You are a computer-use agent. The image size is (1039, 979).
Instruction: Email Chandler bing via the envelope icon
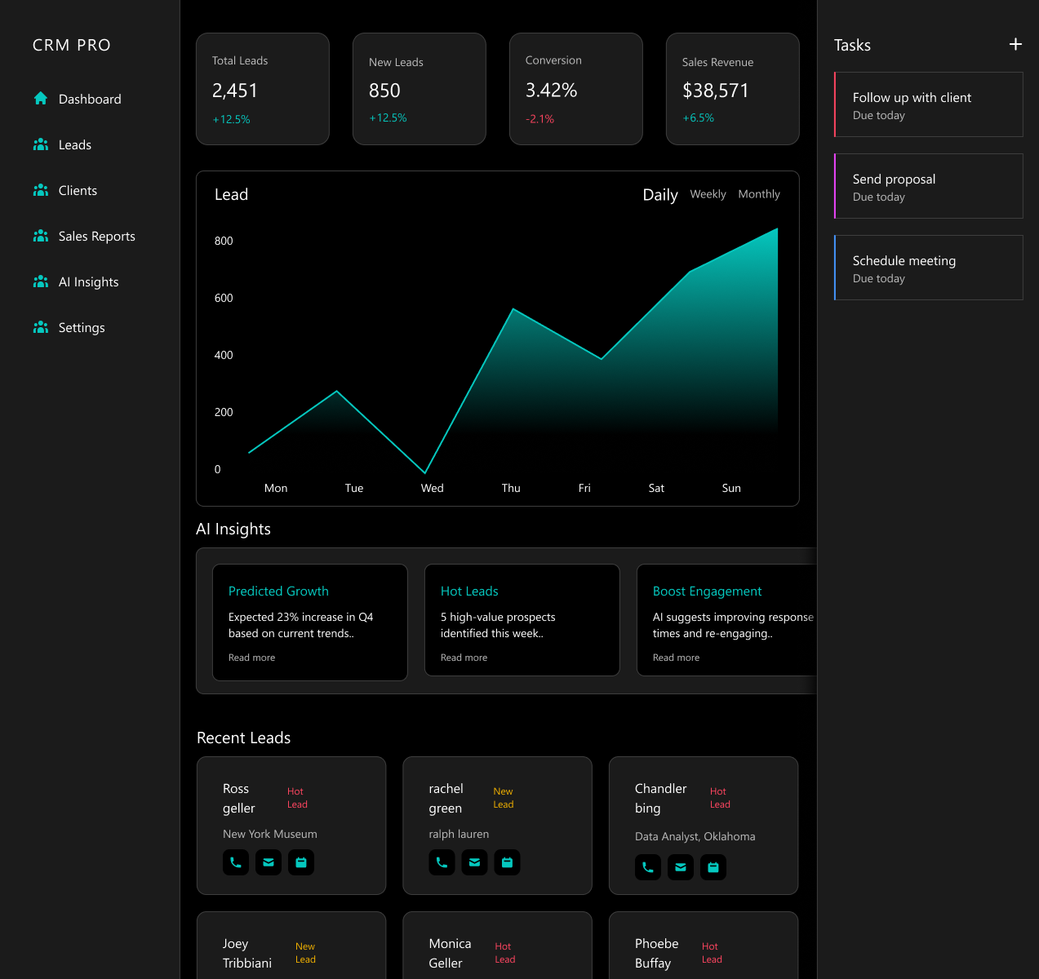(x=681, y=867)
